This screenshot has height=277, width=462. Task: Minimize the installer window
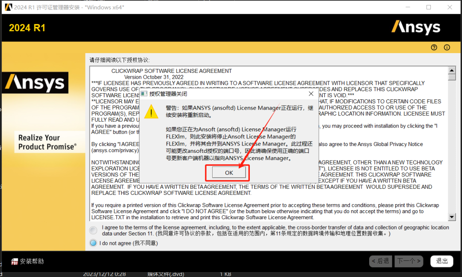click(408, 7)
